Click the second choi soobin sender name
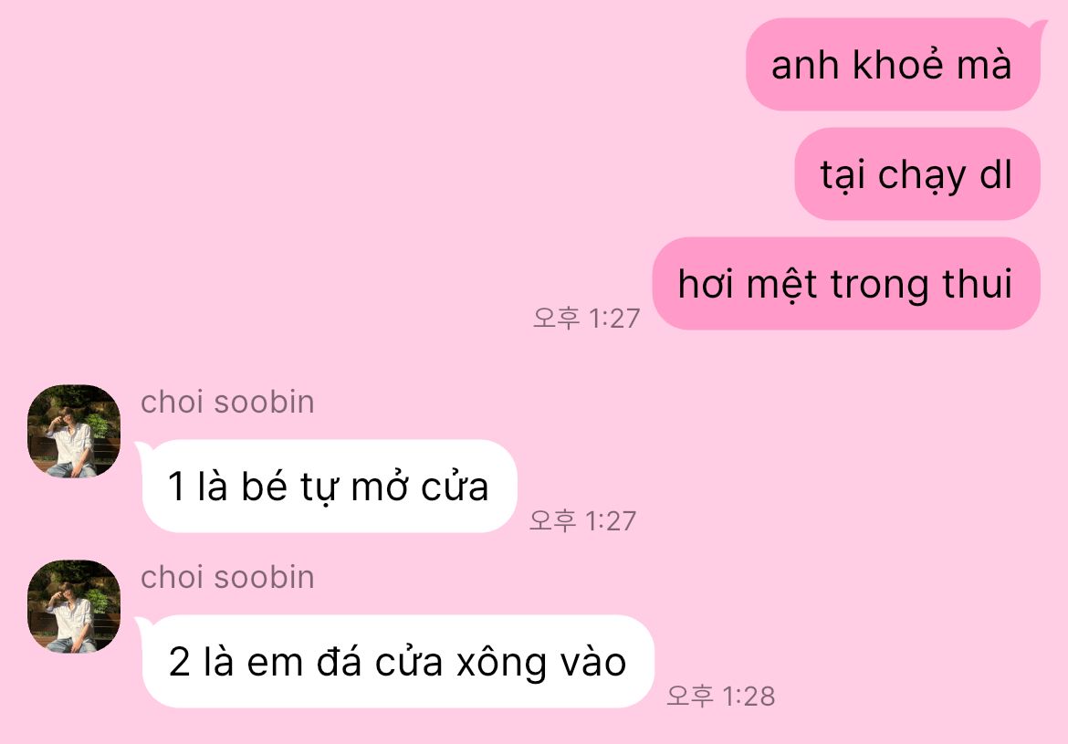The height and width of the screenshot is (744, 1068). point(227,577)
